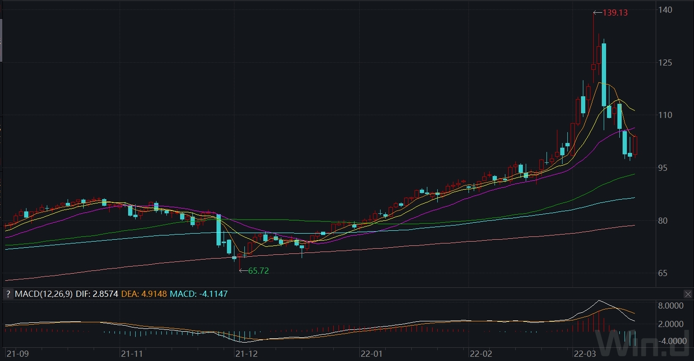The image size is (694, 361).
Task: Click the 65 price axis label
Action: pos(666,273)
